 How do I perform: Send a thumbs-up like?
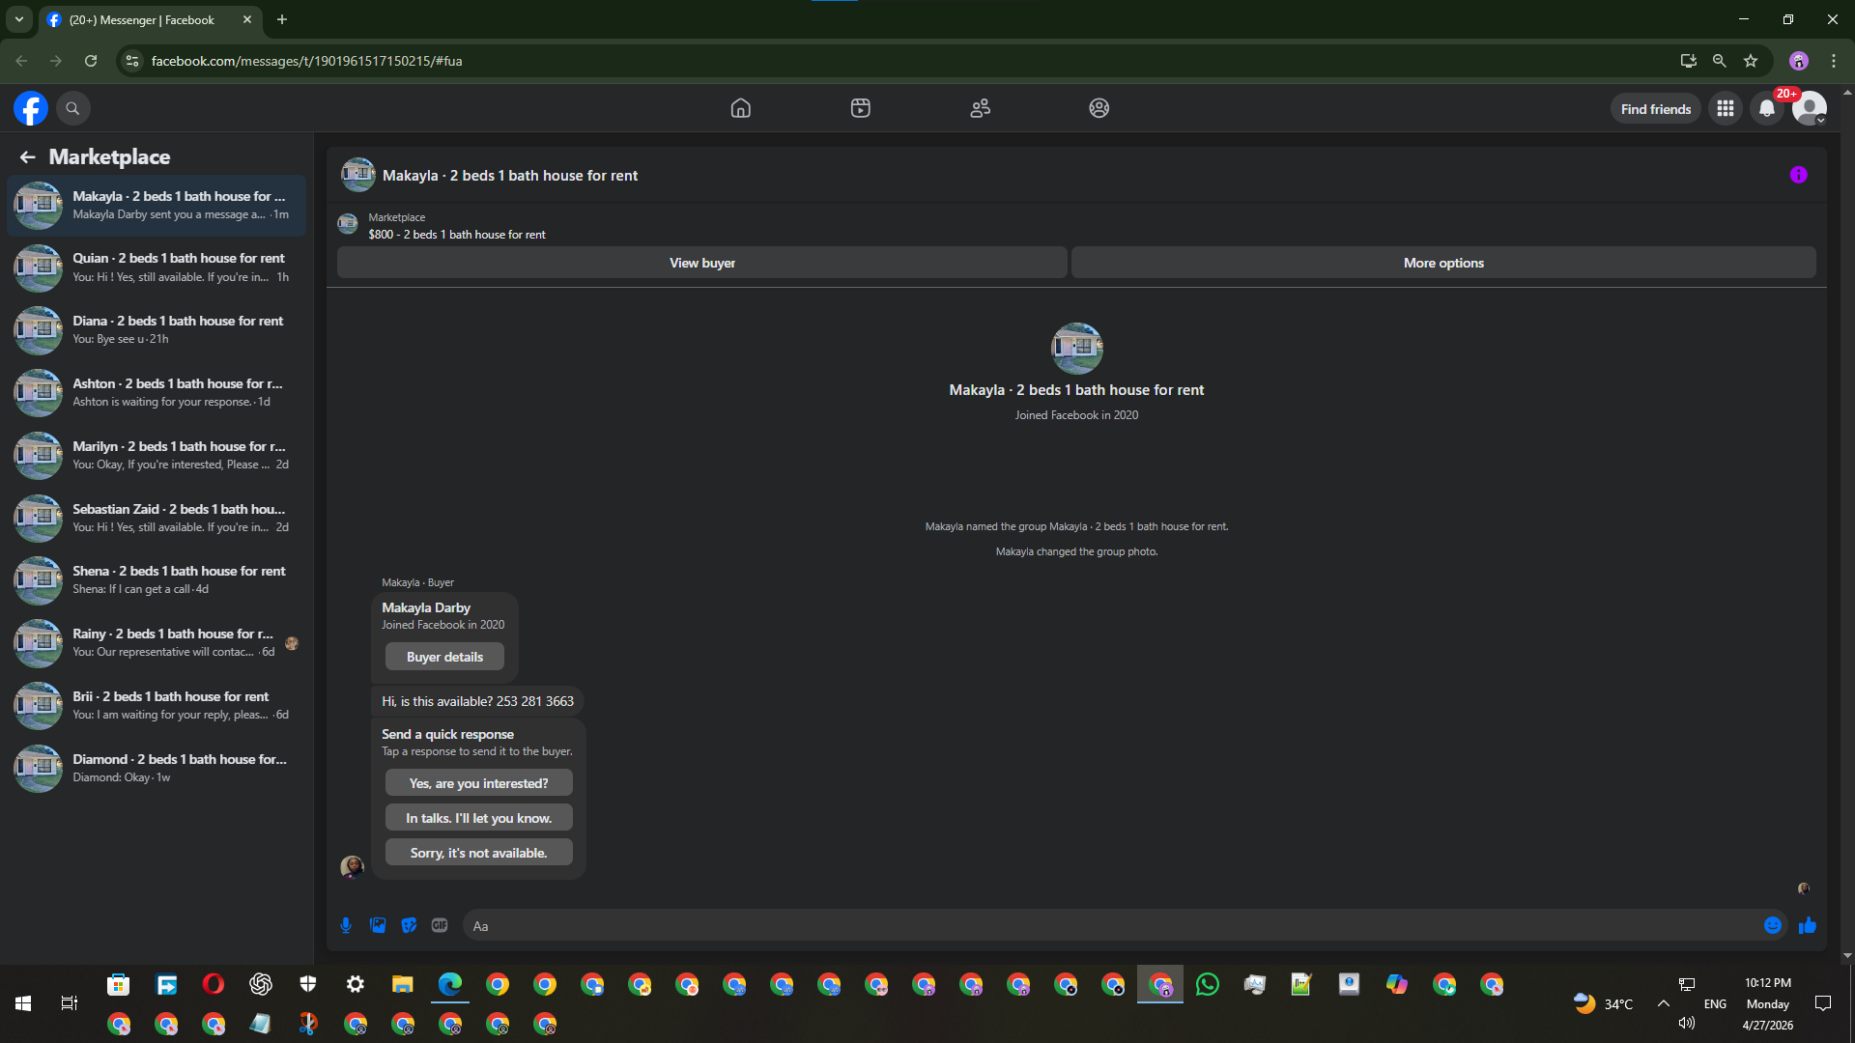point(1807,925)
